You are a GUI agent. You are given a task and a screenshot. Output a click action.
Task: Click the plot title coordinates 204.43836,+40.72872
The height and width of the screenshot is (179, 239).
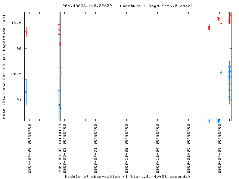click(x=87, y=6)
